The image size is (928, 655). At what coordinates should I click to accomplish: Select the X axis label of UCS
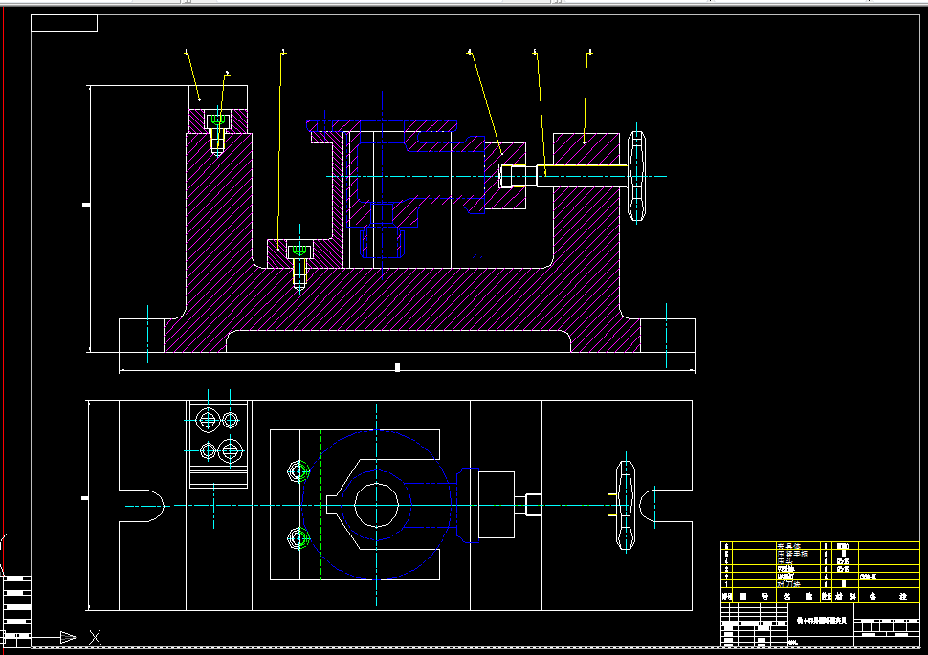pos(96,637)
